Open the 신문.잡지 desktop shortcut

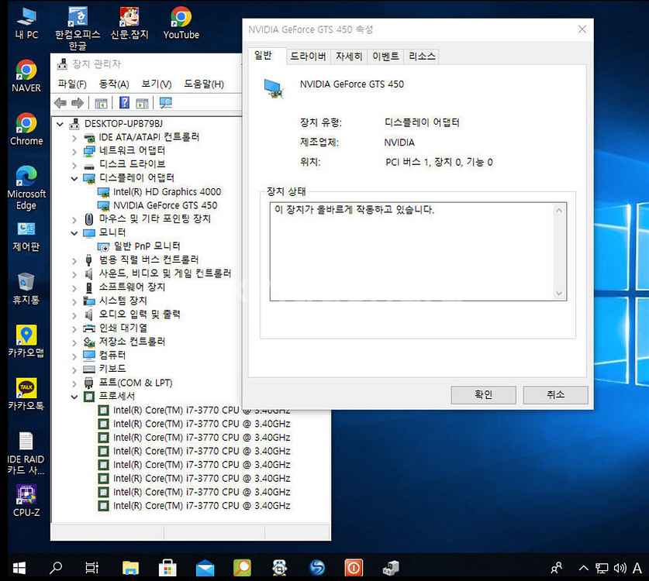(x=129, y=23)
